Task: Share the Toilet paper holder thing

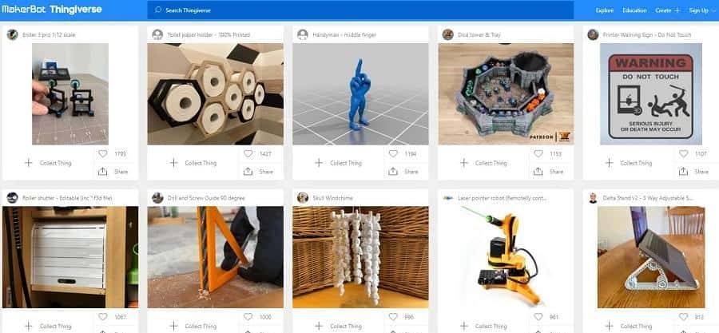Action: 258,172
